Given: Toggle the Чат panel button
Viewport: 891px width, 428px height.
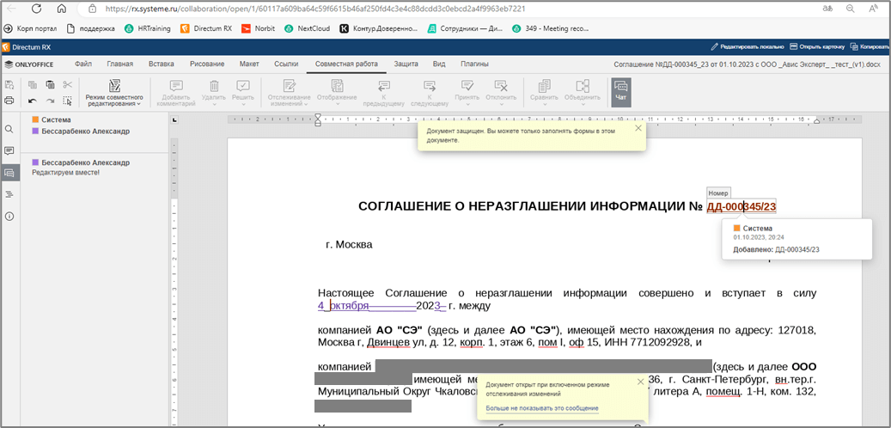Looking at the screenshot, I should 621,93.
